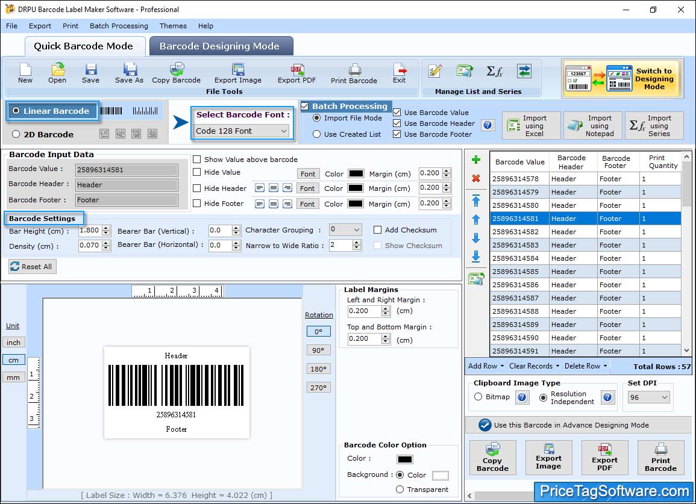Viewport: 696px width, 504px height.
Task: Click the move row down arrow
Action: 476,238
